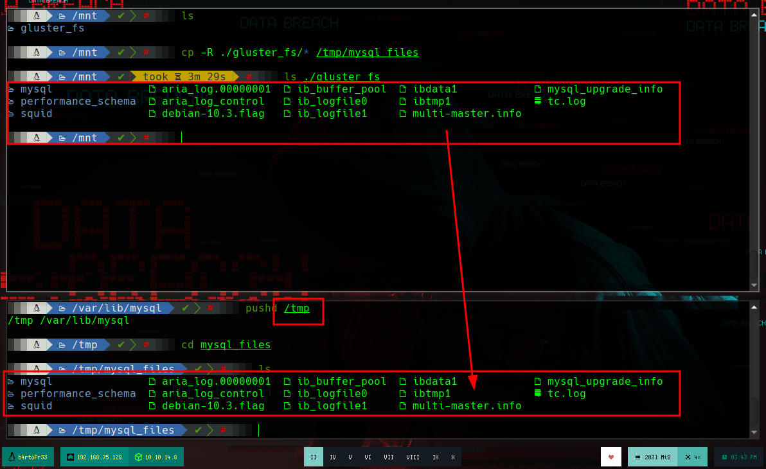Click squid folder icon in /mnt listing
766x469 pixels.
click(x=11, y=114)
